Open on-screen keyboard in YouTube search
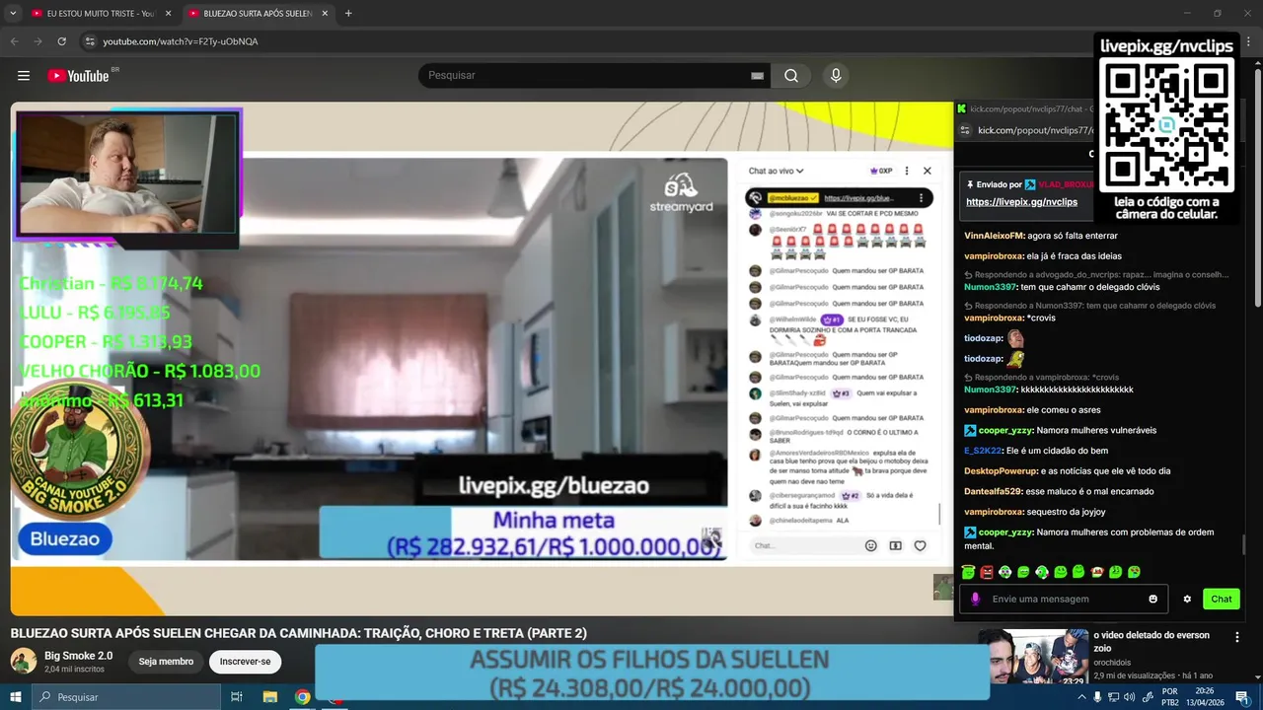Image resolution: width=1263 pixels, height=710 pixels. coord(757,76)
